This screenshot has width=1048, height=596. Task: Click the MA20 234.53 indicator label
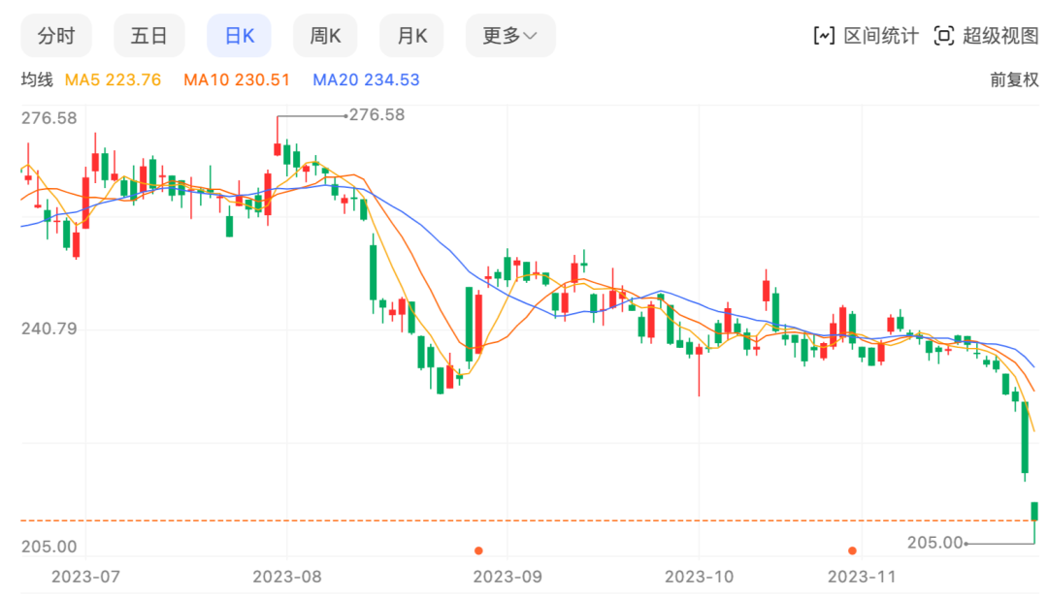coord(366,80)
